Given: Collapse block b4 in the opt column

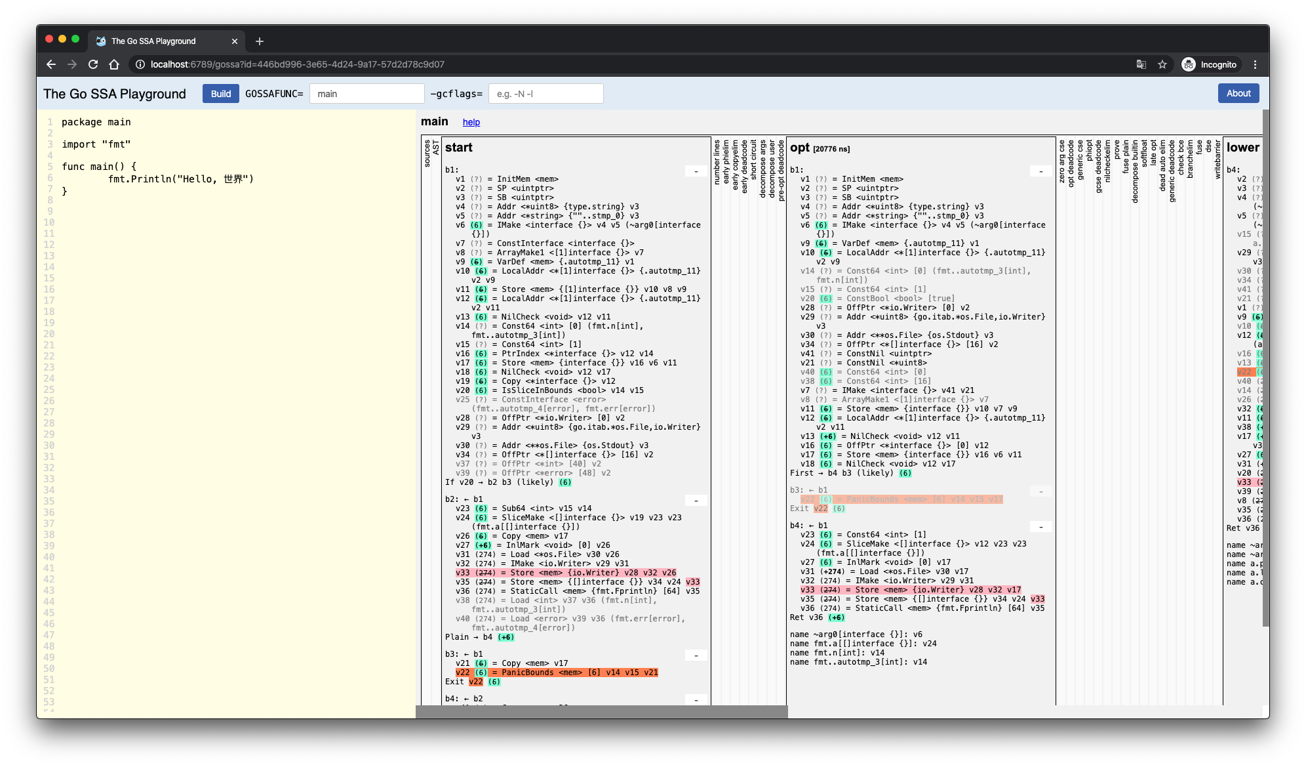Looking at the screenshot, I should click(x=1040, y=527).
